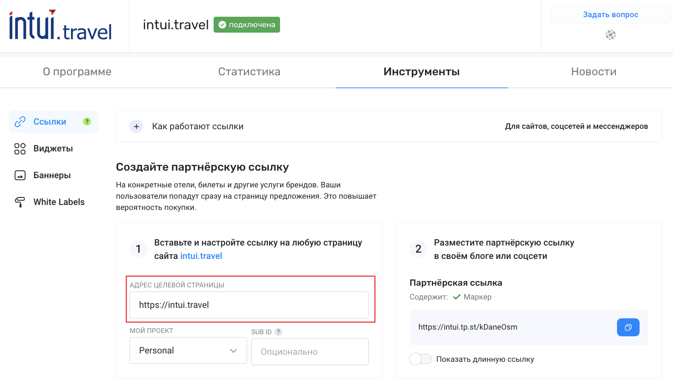Click the Задать вопрос button
673x384 pixels.
[x=610, y=15]
